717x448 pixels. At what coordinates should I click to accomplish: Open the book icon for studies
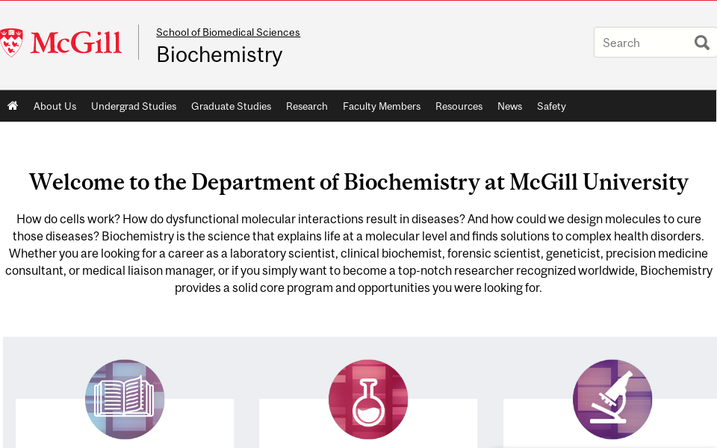click(124, 399)
